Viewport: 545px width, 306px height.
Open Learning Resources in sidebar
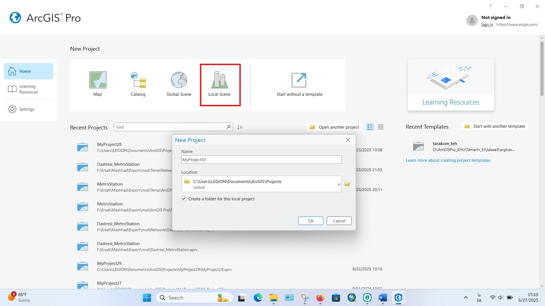[29, 89]
